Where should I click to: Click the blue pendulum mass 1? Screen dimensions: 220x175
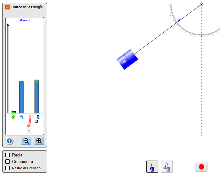(x=127, y=59)
